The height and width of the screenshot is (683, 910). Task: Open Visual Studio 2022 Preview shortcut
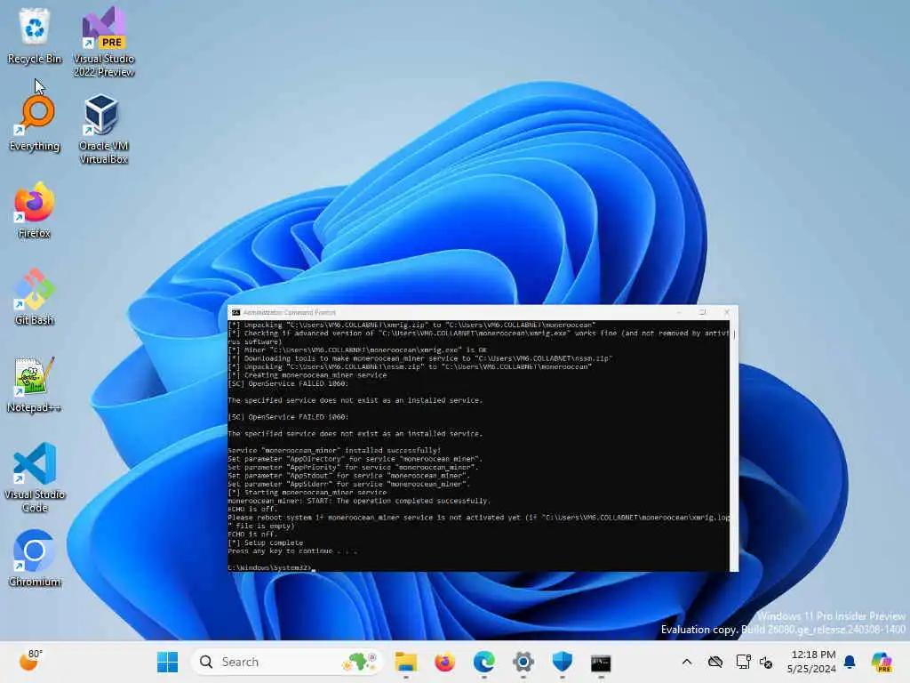click(x=104, y=43)
